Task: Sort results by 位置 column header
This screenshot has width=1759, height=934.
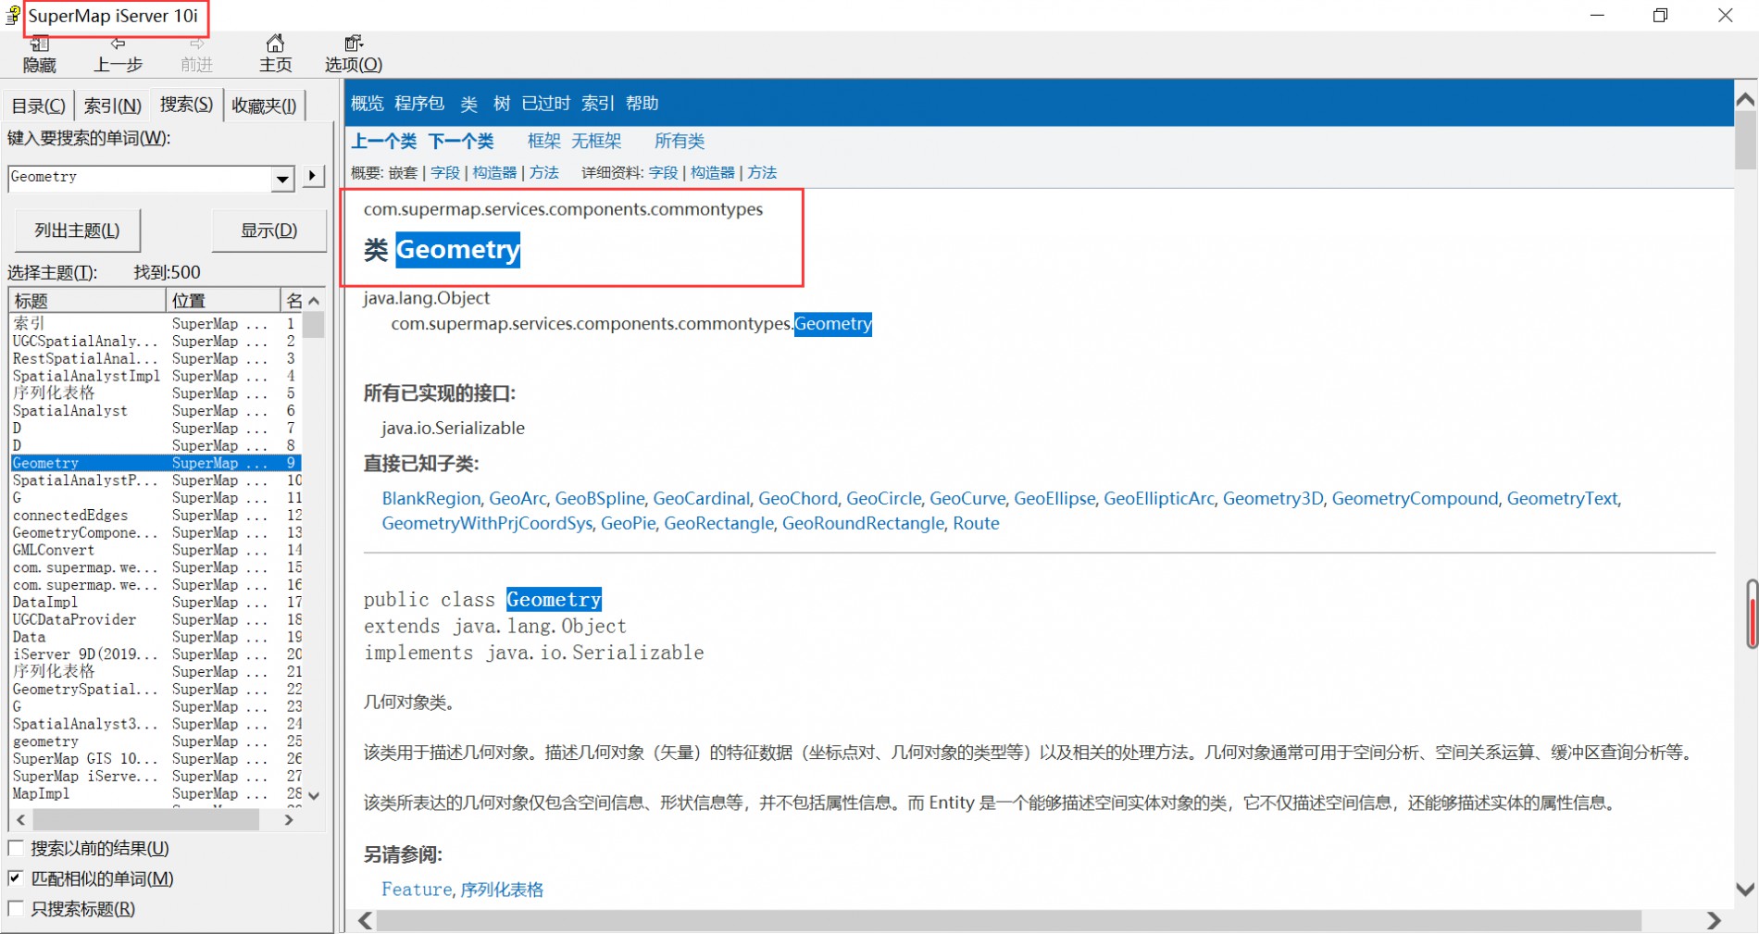Action: tap(223, 300)
